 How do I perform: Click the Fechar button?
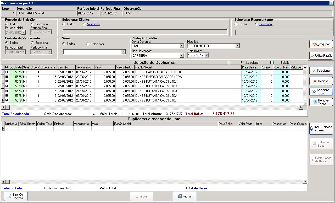point(185,196)
